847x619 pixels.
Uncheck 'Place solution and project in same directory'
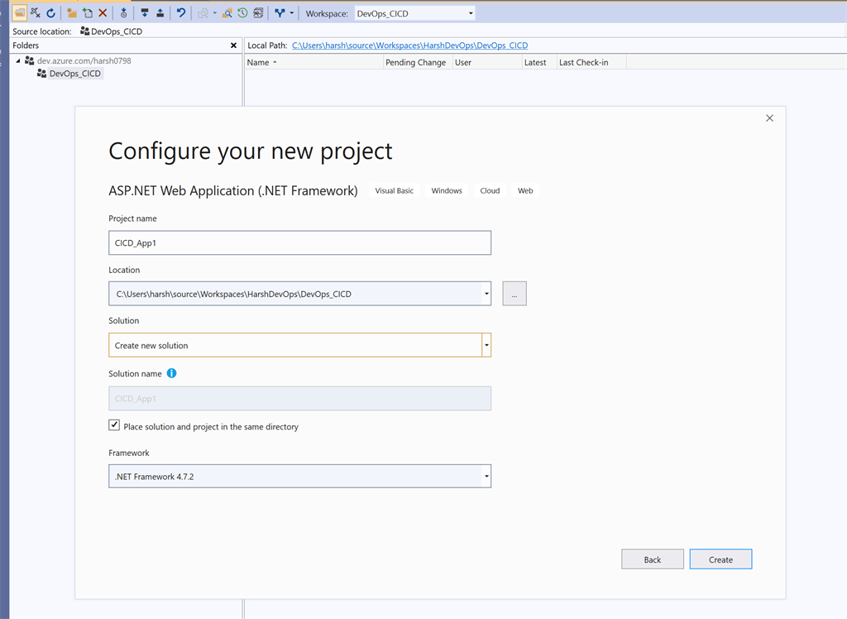click(114, 425)
